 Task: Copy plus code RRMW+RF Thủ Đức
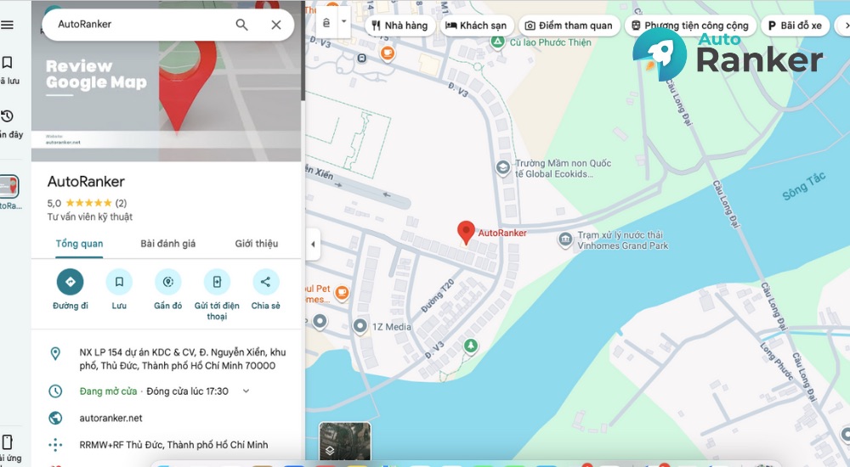173,445
